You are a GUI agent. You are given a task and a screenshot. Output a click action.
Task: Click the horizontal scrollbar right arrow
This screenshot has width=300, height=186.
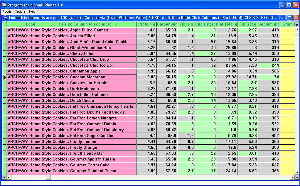click(x=292, y=177)
